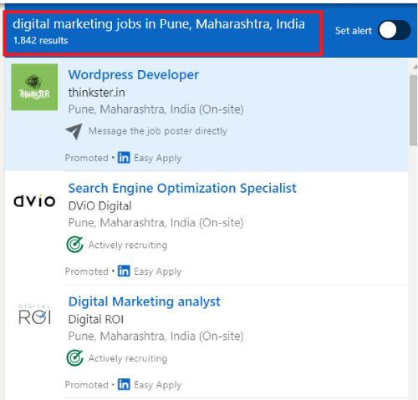
Task: Click the scrollbar up arrow
Action: [415, 67]
